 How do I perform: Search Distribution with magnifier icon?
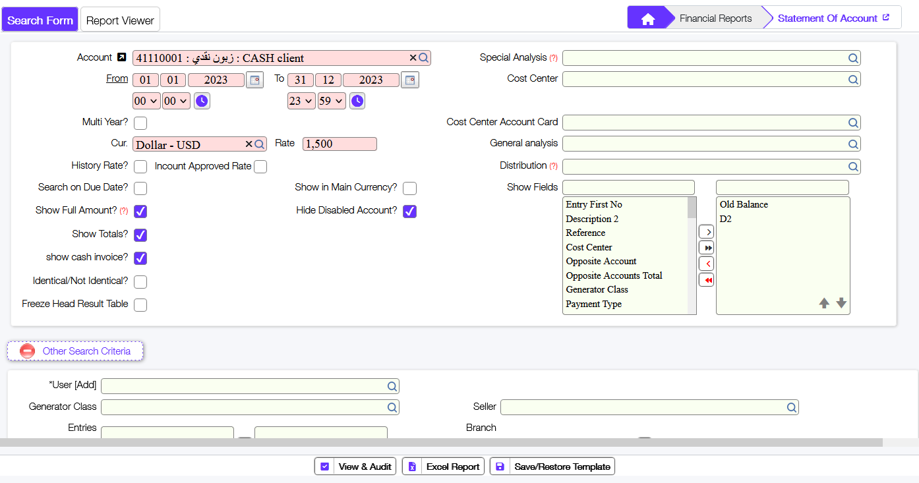tap(853, 166)
